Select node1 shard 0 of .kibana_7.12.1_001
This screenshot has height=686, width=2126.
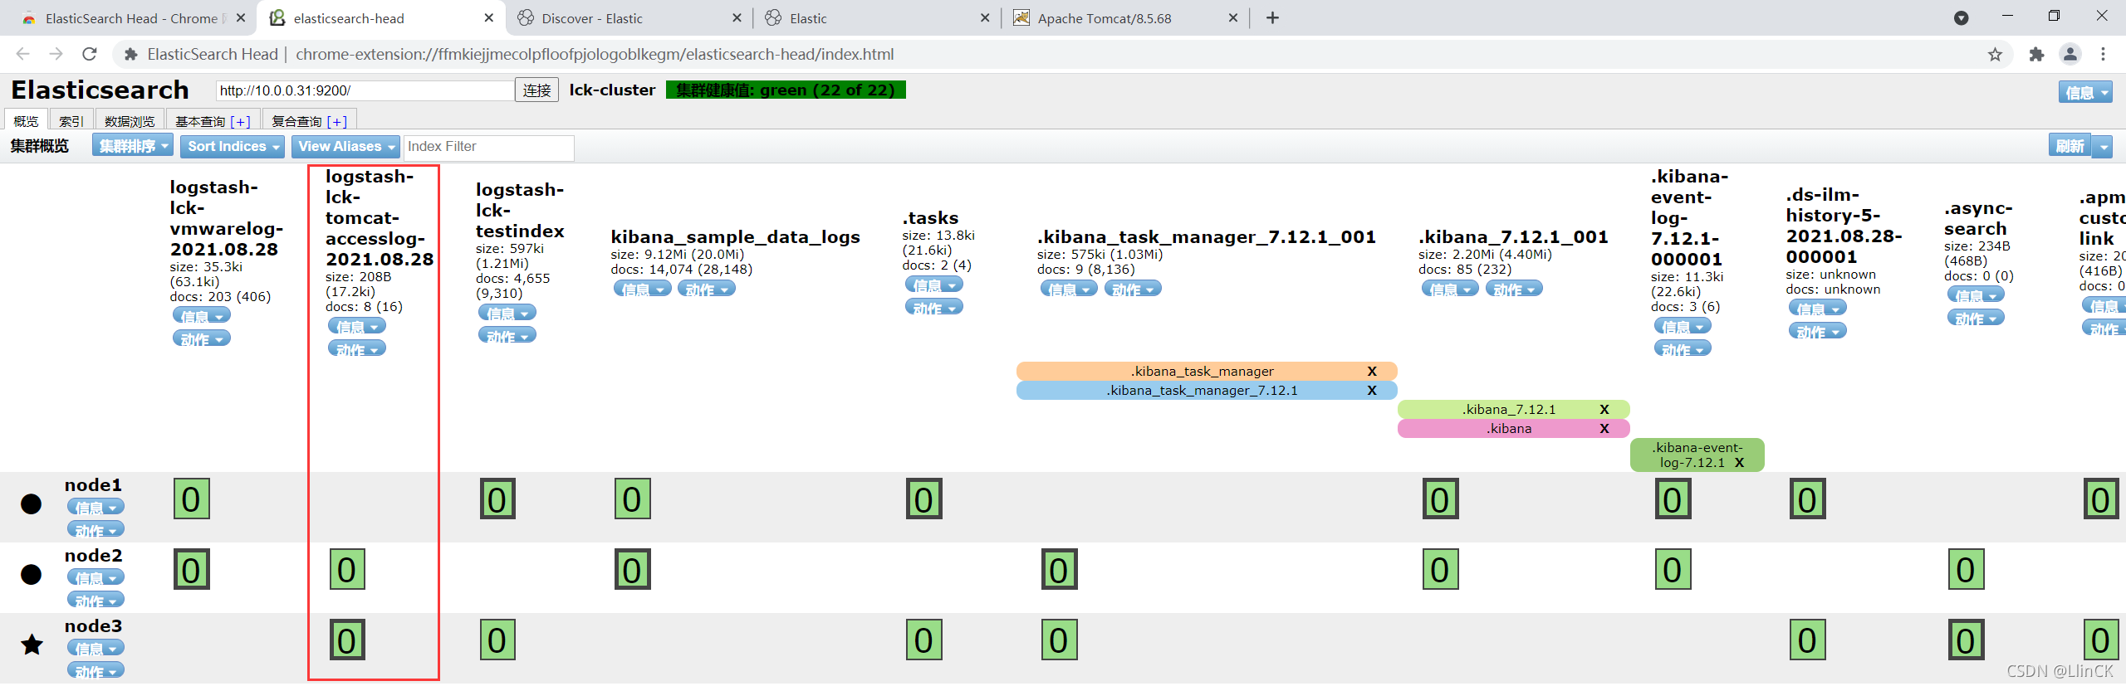point(1441,499)
